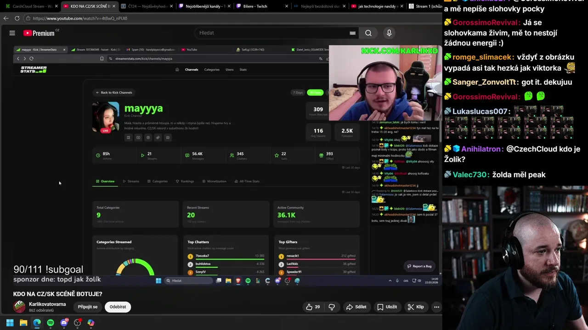The image size is (588, 330).
Task: Join the channel via Připojit se
Action: pyautogui.click(x=88, y=307)
